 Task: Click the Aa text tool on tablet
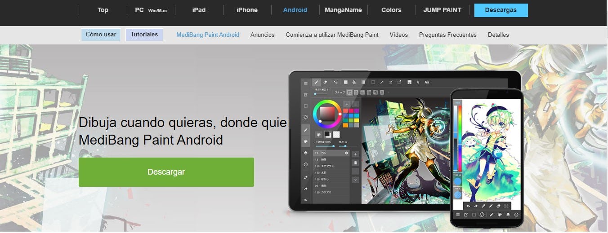click(427, 83)
